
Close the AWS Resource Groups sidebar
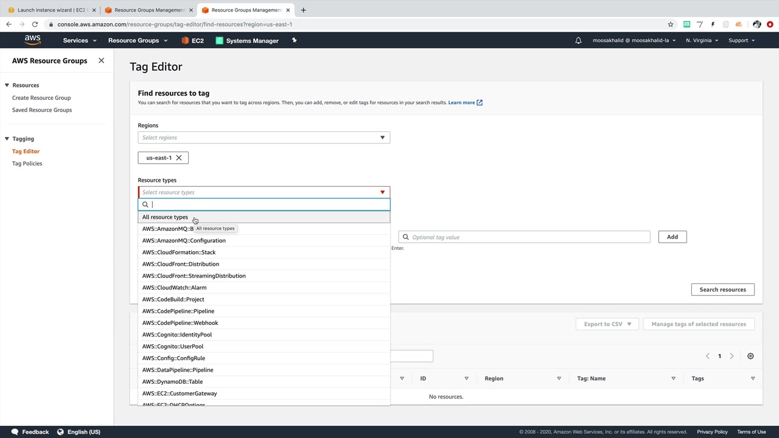[101, 61]
